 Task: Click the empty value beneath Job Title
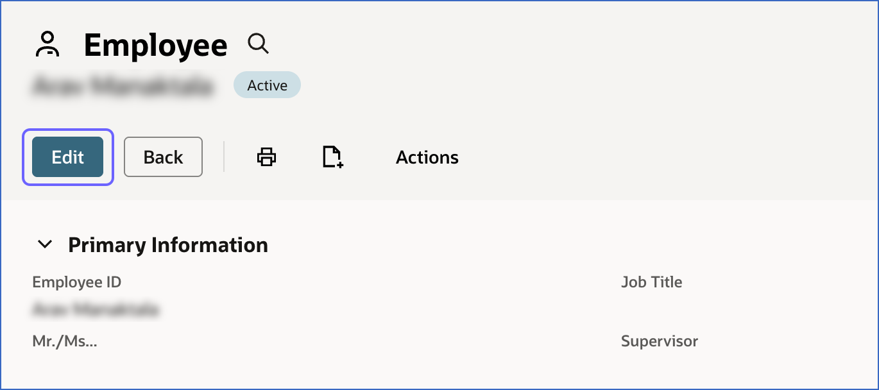click(651, 310)
